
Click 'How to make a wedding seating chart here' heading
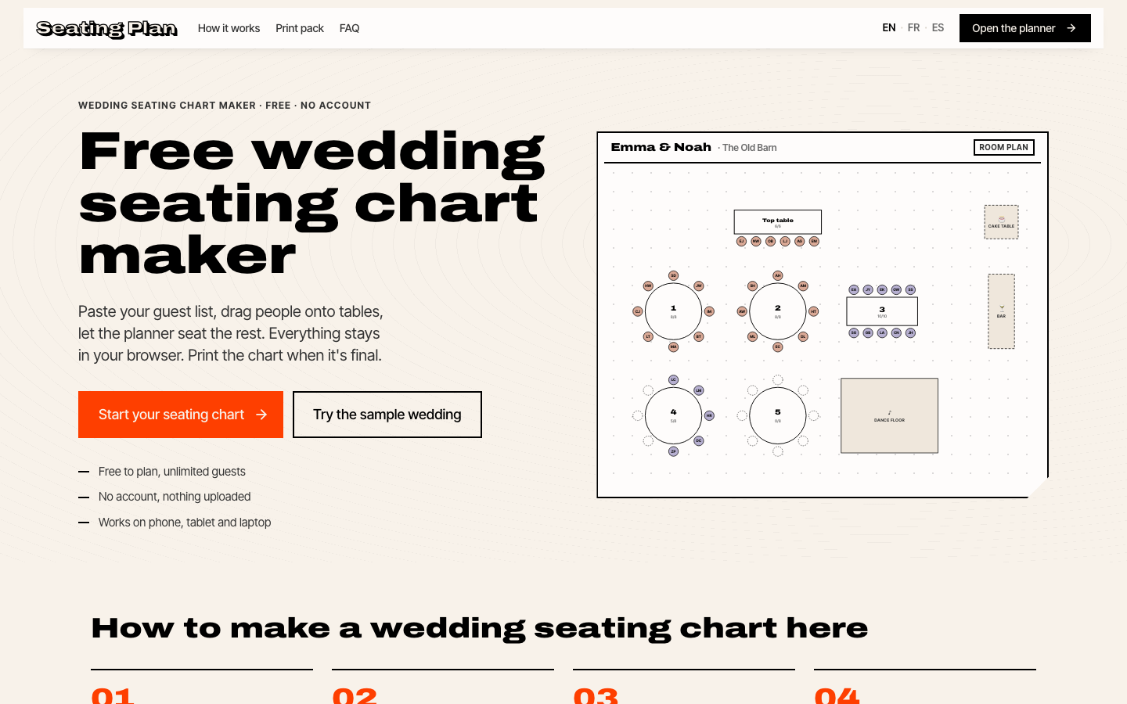tap(480, 628)
